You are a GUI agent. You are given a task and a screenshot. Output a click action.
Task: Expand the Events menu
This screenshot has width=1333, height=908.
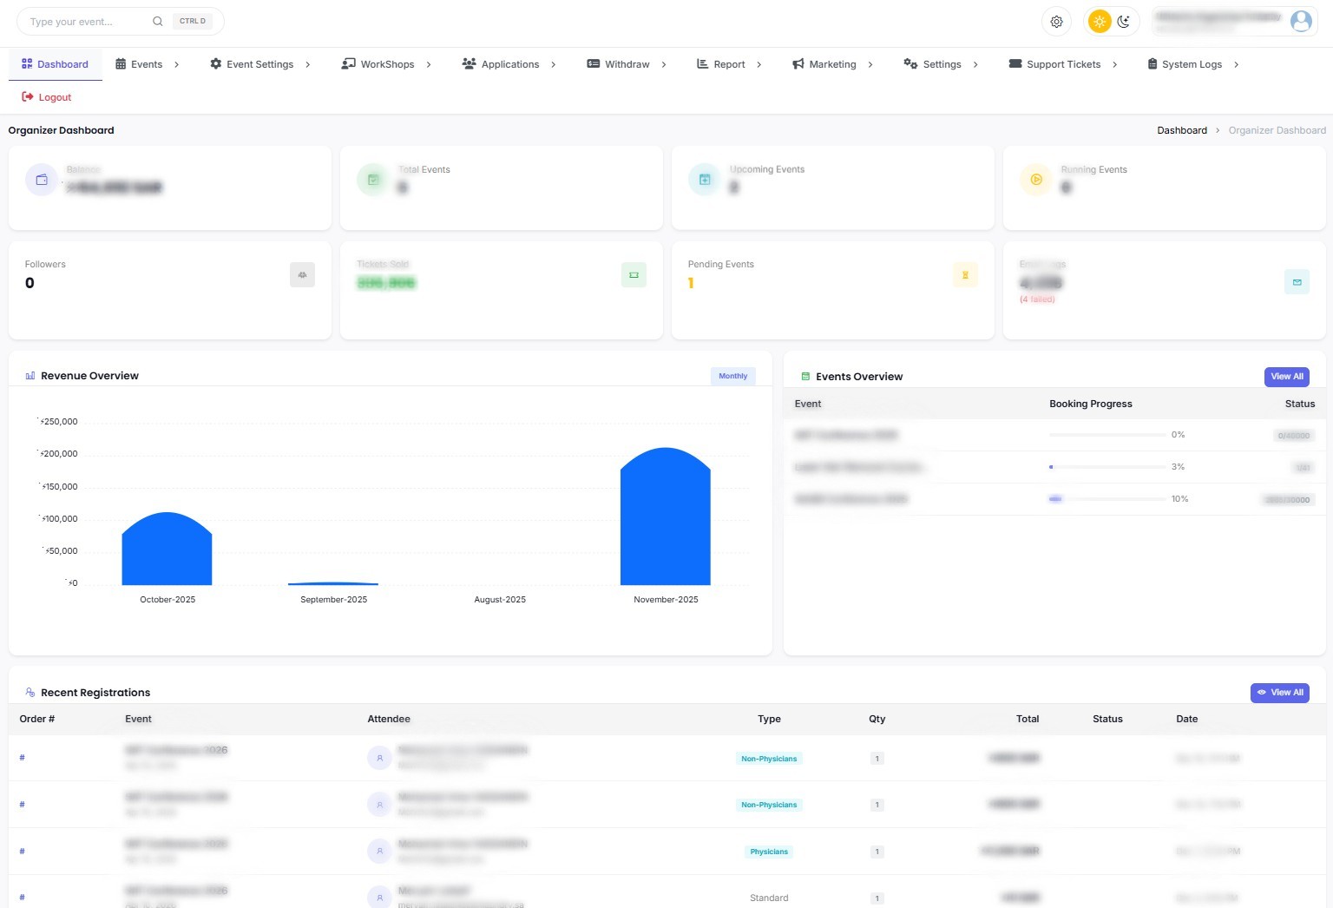[x=148, y=64]
